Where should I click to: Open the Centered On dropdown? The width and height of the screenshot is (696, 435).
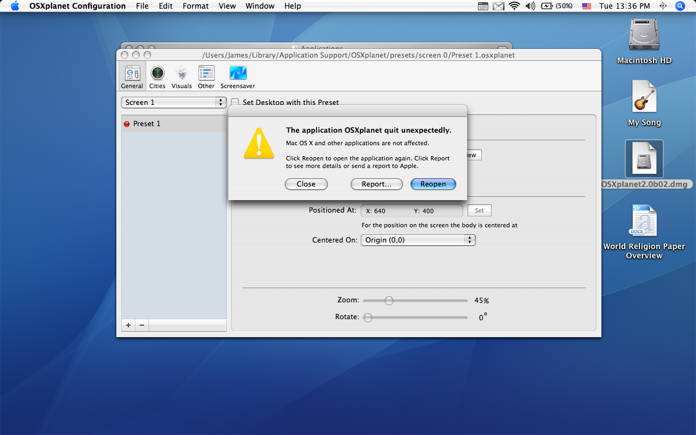pyautogui.click(x=418, y=240)
